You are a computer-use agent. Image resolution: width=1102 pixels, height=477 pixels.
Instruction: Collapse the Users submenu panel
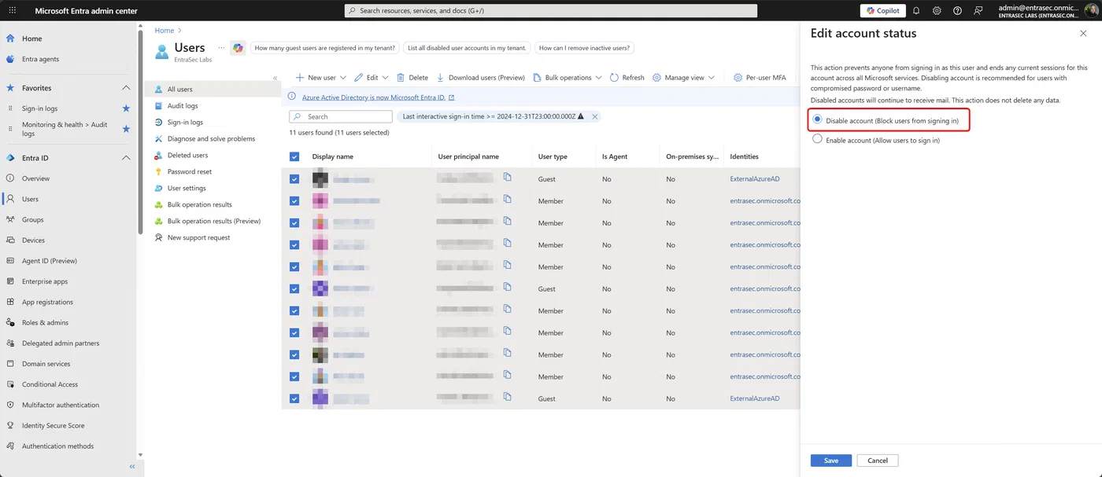tap(275, 78)
